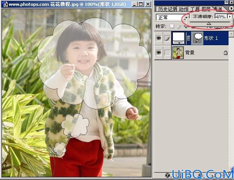234x180 pixels.
Task: Switch to the 图层 tab
Action: coord(206,9)
